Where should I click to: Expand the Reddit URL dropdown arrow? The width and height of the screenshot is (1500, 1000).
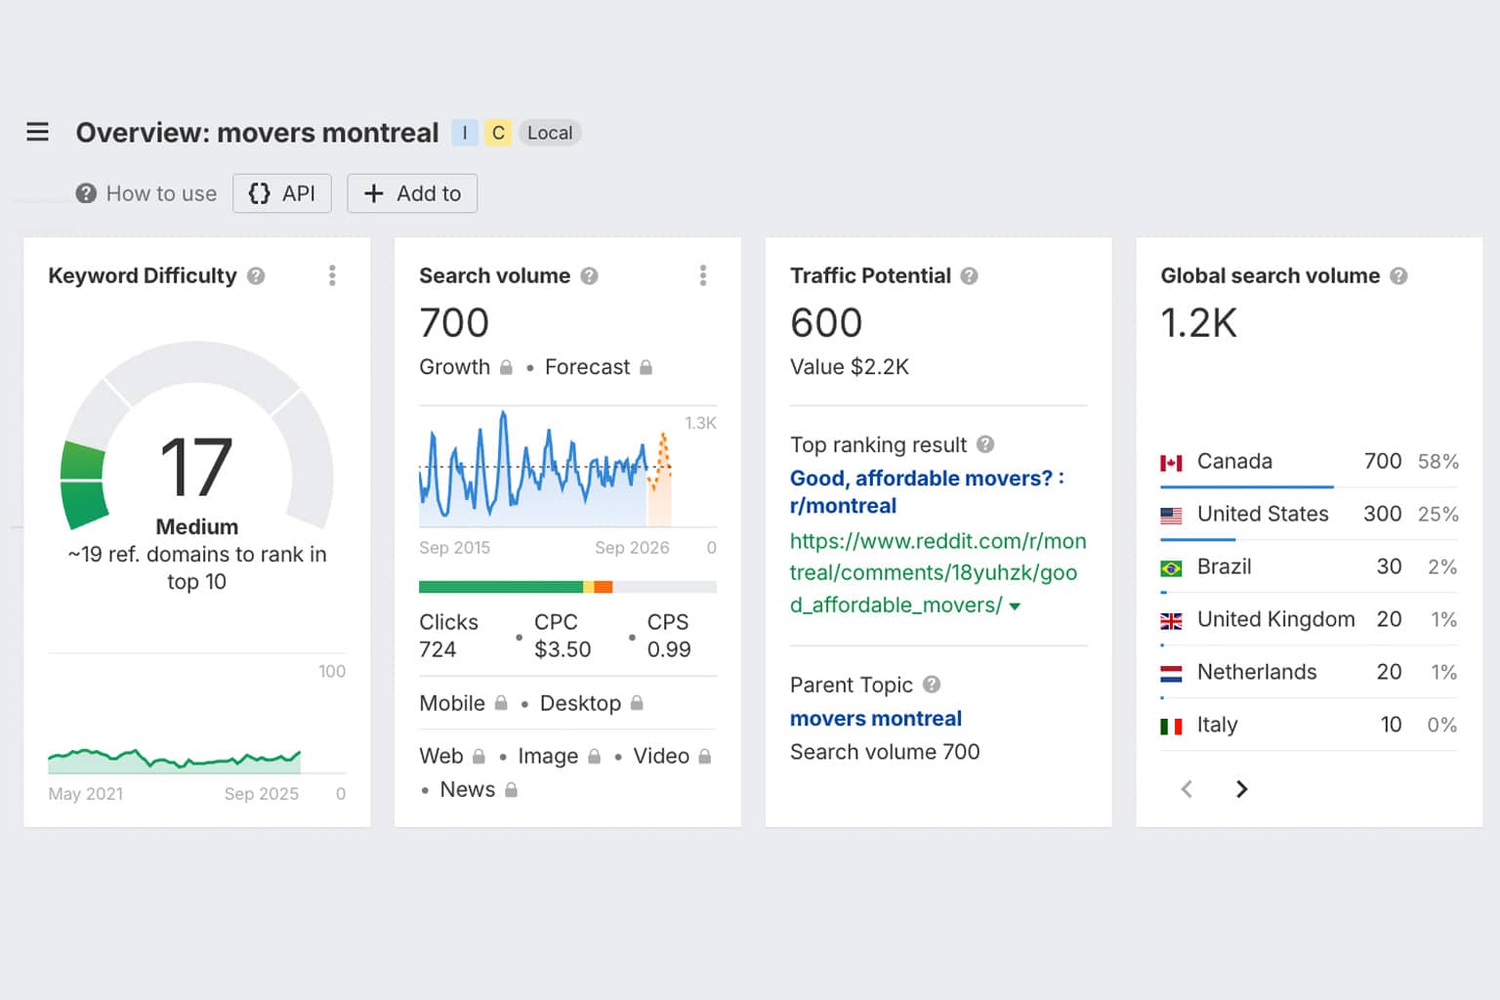pos(1015,606)
